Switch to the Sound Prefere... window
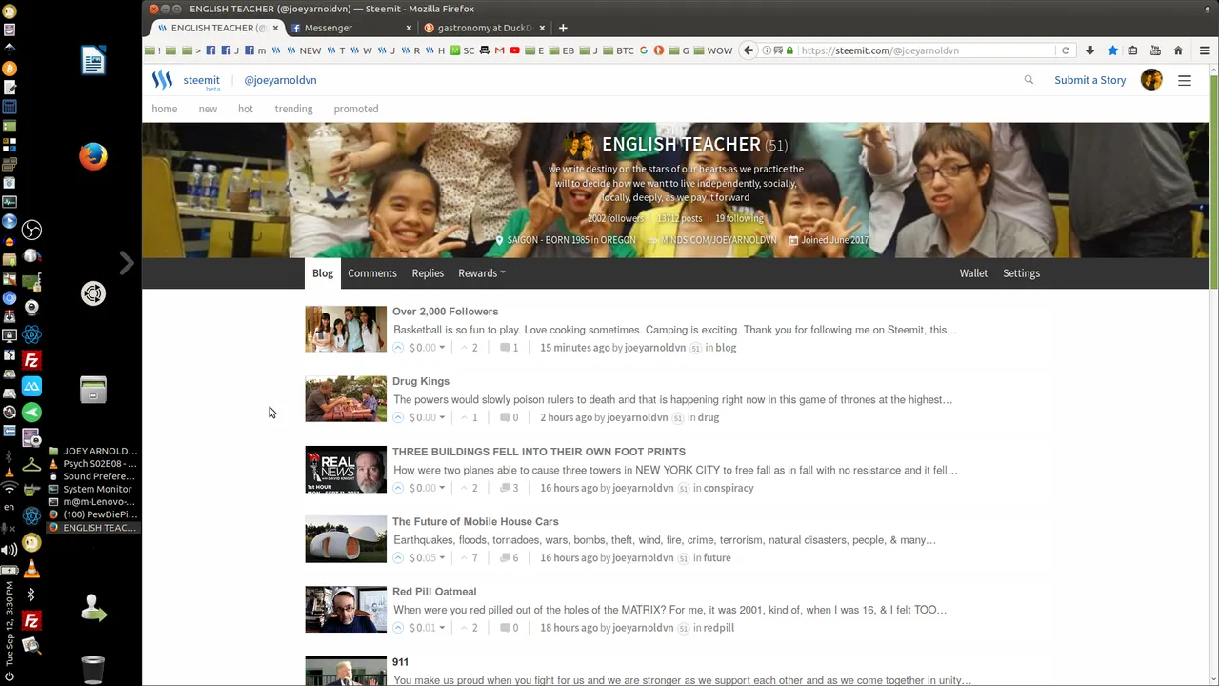This screenshot has height=686, width=1219. click(x=91, y=476)
